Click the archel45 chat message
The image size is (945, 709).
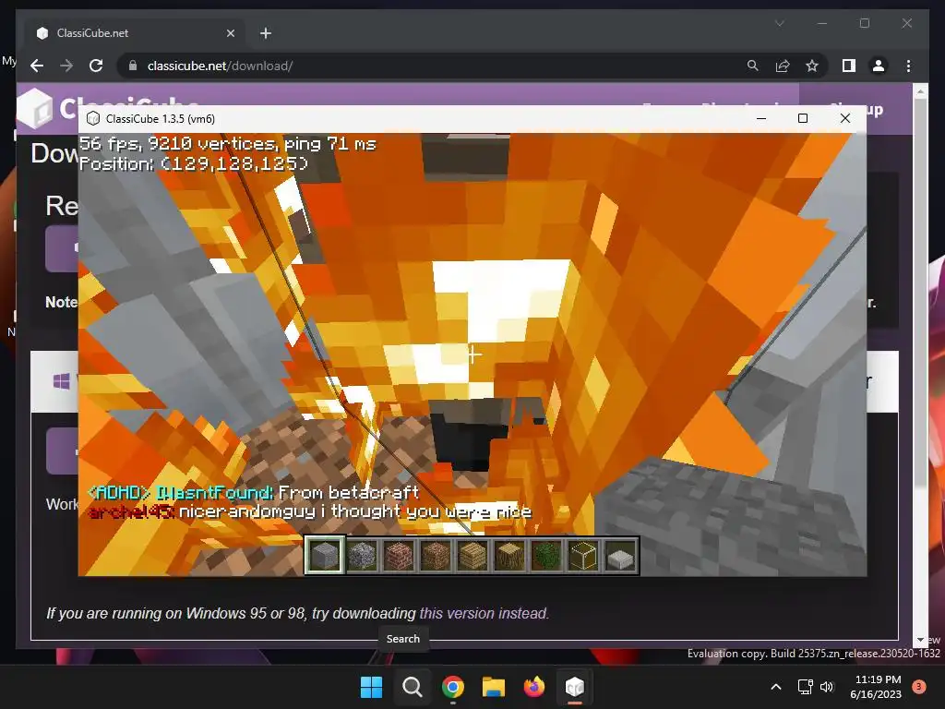pyautogui.click(x=310, y=511)
